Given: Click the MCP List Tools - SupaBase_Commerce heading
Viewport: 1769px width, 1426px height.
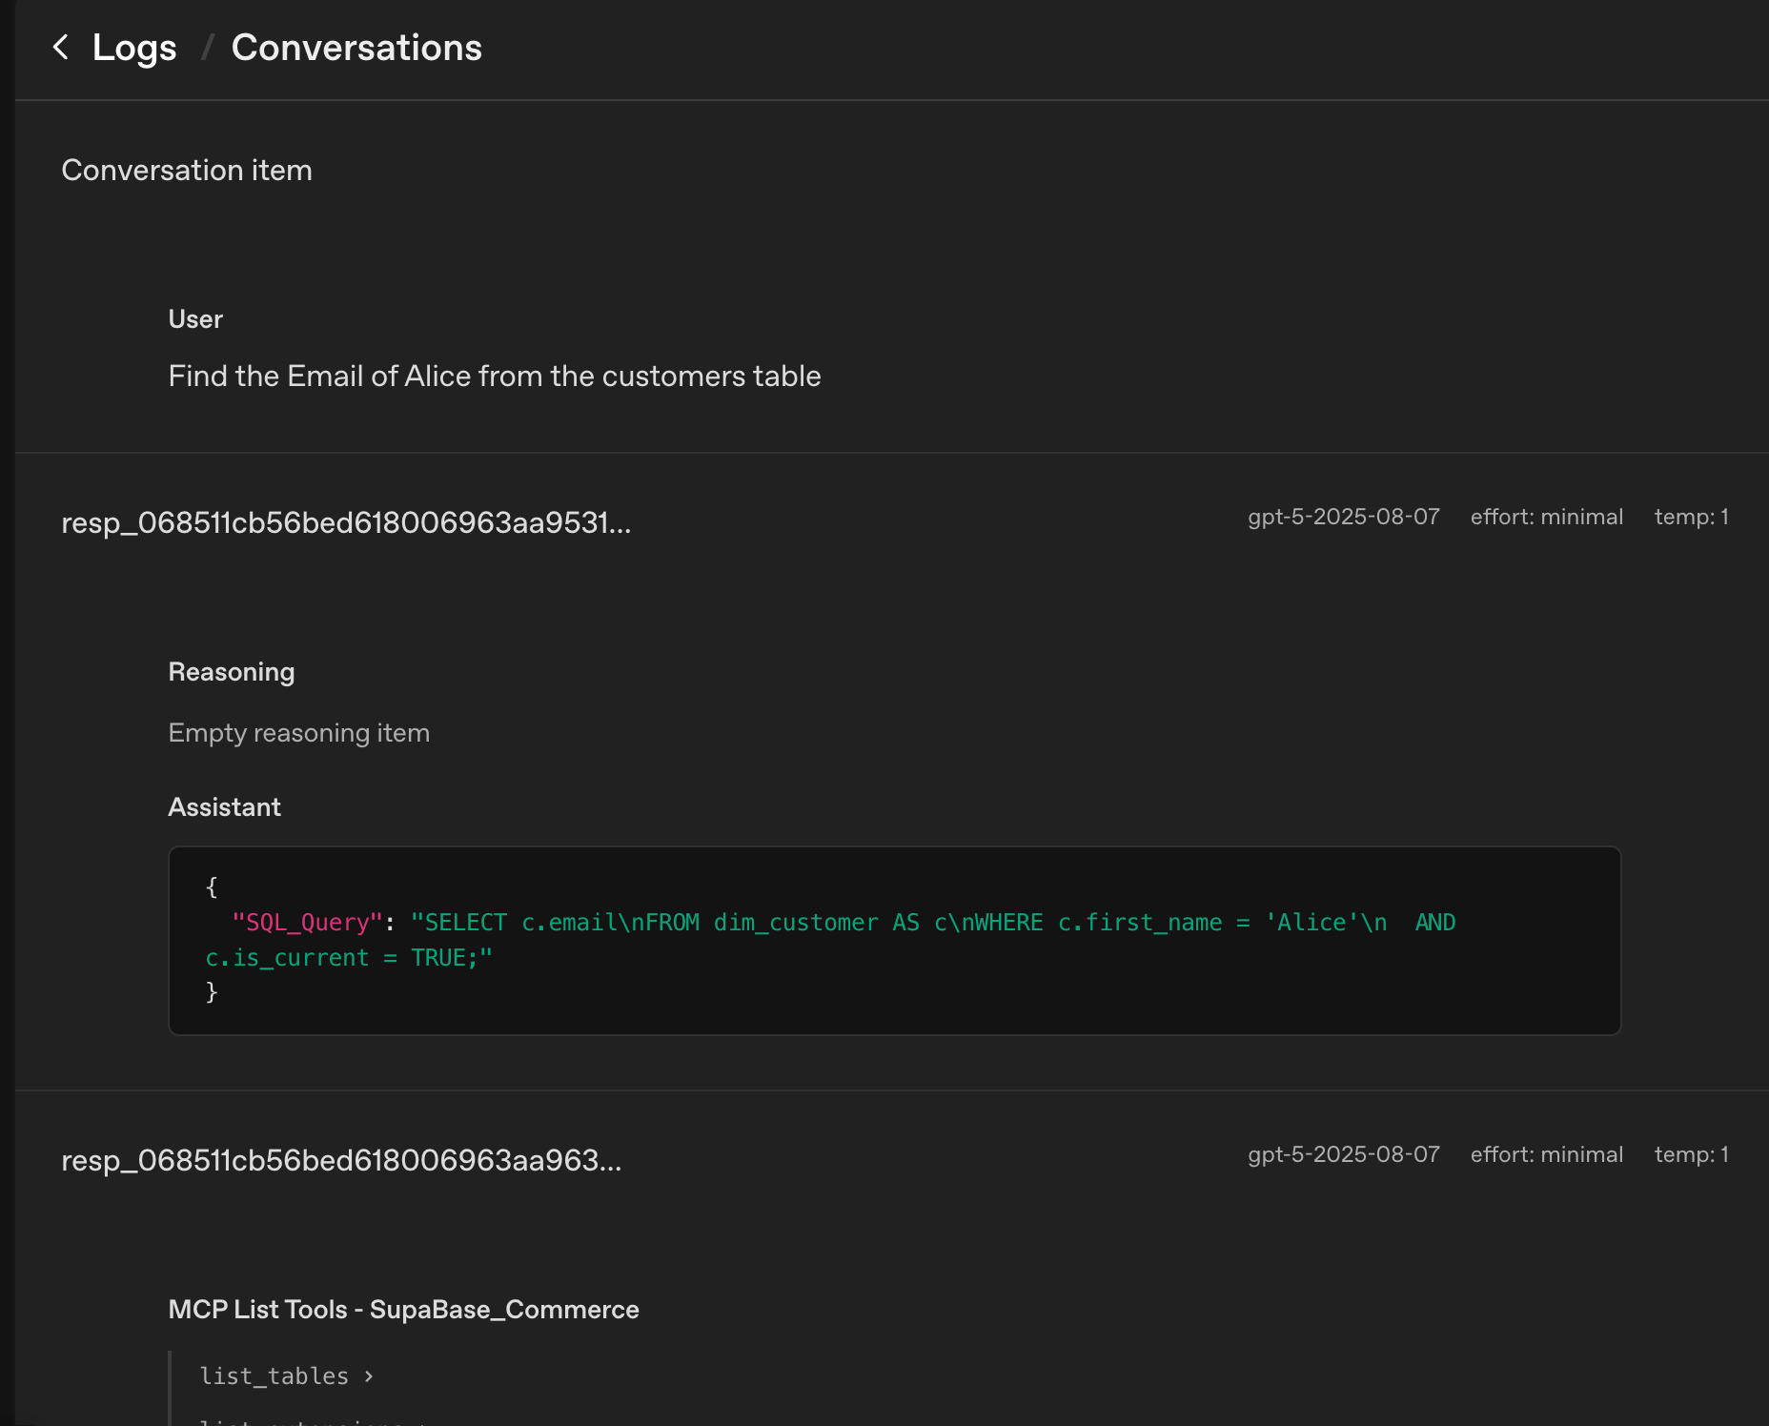Looking at the screenshot, I should 403,1309.
